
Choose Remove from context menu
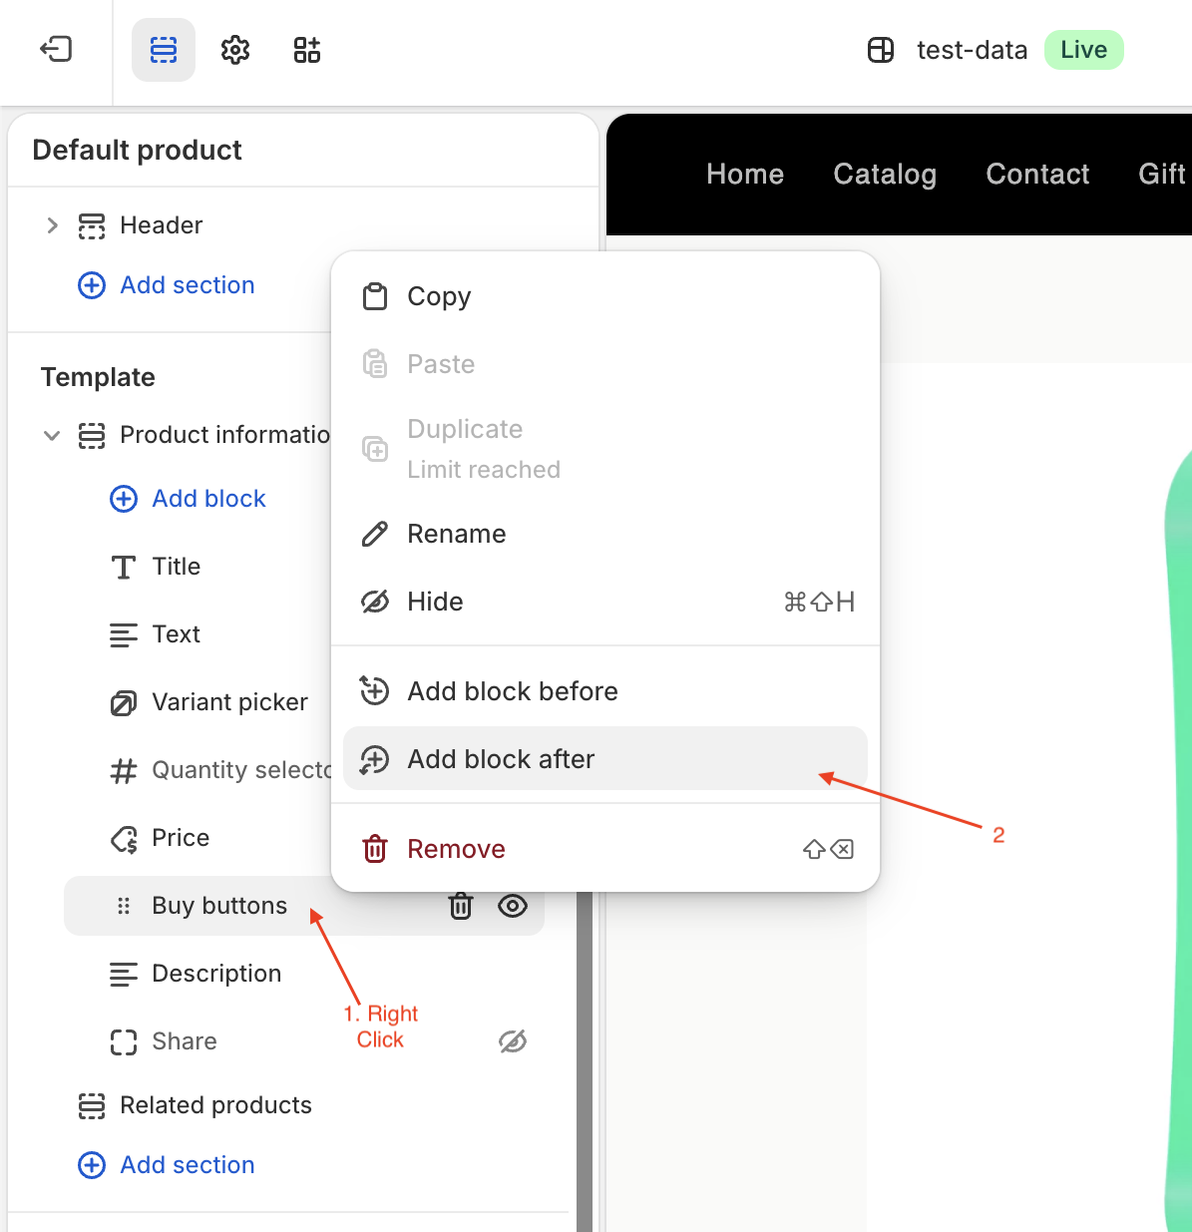[x=605, y=849]
